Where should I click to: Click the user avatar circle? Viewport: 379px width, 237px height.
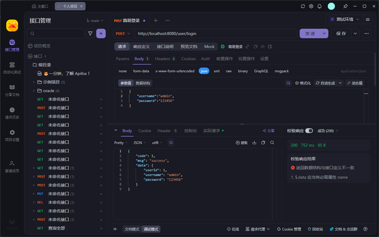click(x=331, y=6)
